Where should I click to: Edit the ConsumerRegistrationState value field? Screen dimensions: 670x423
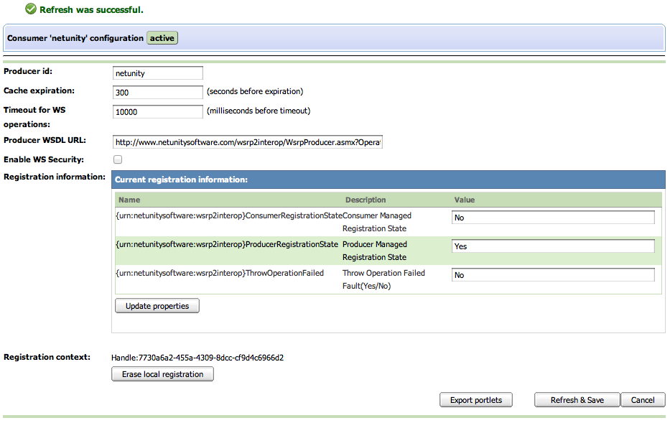click(553, 218)
